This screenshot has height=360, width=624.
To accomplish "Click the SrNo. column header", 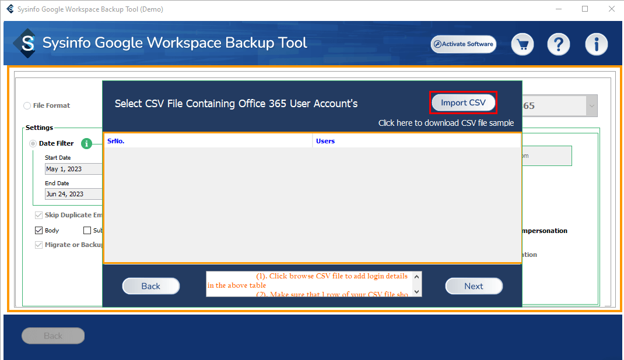I will click(208, 141).
